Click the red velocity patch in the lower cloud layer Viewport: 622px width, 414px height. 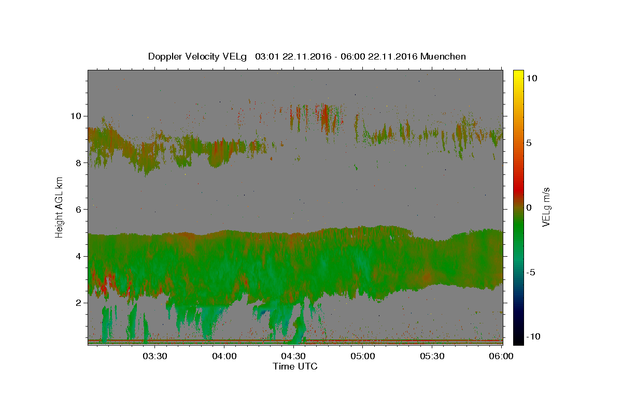[104, 285]
